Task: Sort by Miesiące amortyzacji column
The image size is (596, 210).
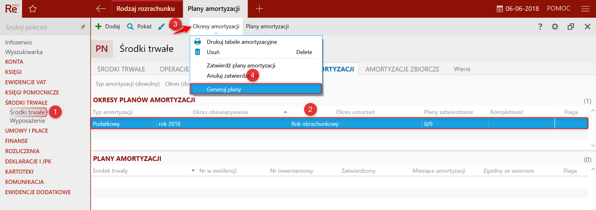Action: coord(439,171)
